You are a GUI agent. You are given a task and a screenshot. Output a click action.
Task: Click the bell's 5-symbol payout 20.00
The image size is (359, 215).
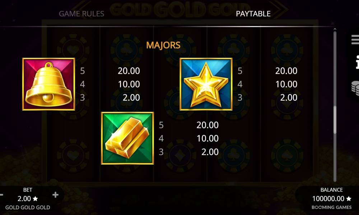[129, 71]
